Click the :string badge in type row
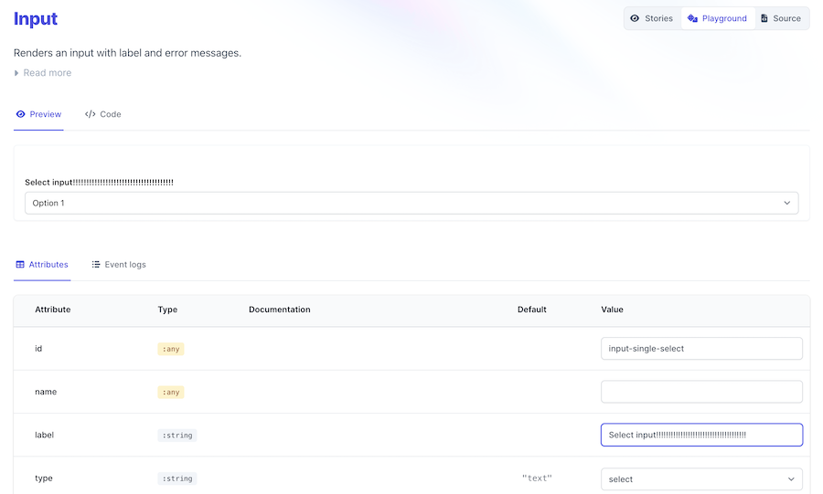The height and width of the screenshot is (494, 823). click(176, 478)
